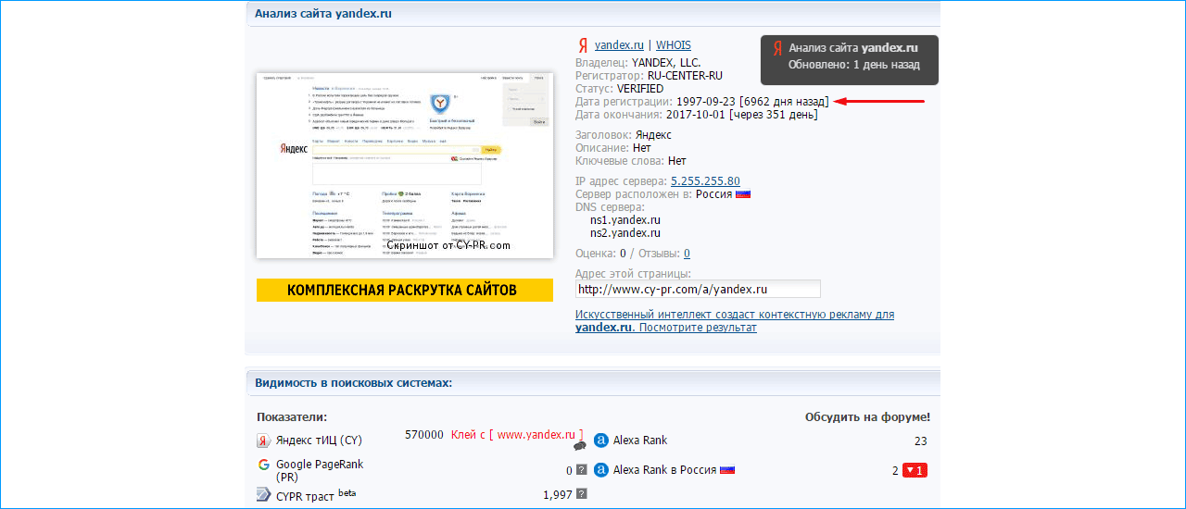Click the server IP address 5.255.255.80
The image size is (1186, 509).
[705, 181]
